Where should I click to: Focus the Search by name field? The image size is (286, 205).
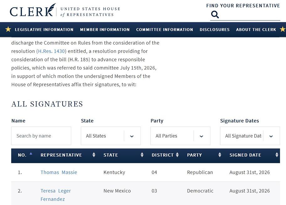[41, 136]
